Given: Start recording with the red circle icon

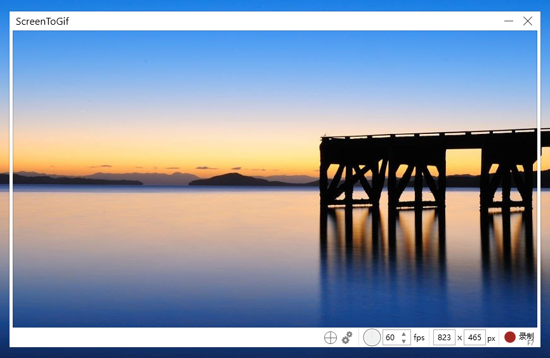Looking at the screenshot, I should point(509,337).
